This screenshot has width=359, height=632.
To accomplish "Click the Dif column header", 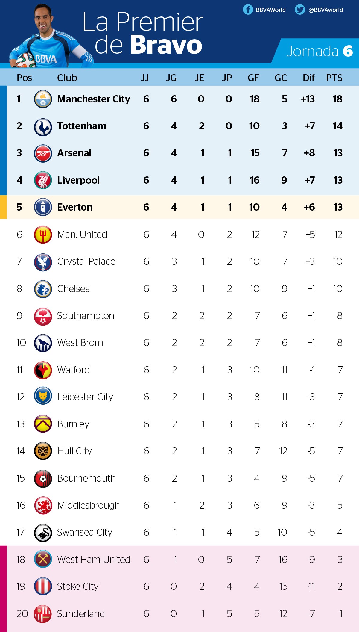I will pos(308,78).
